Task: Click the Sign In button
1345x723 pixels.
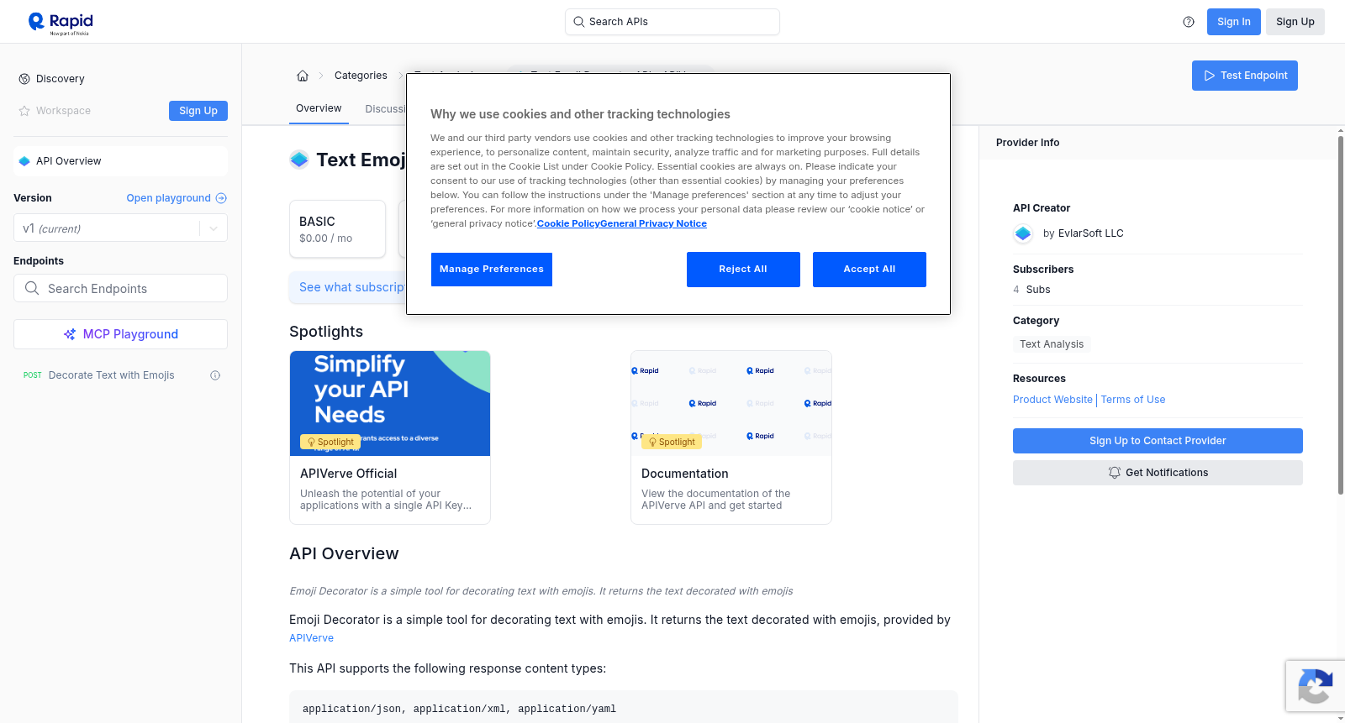Action: pos(1234,22)
